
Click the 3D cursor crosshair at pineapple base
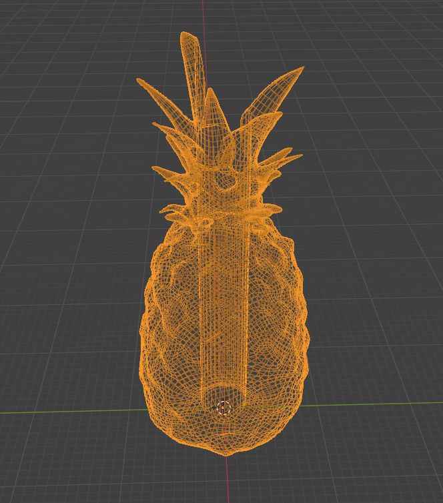pos(224,408)
